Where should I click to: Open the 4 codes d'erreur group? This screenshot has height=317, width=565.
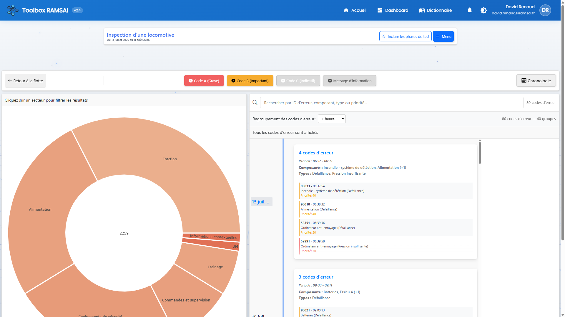[316, 153]
